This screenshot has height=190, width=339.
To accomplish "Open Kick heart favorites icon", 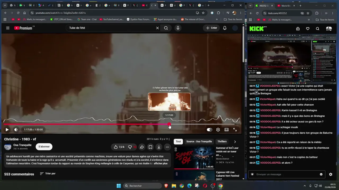I will coord(308,29).
